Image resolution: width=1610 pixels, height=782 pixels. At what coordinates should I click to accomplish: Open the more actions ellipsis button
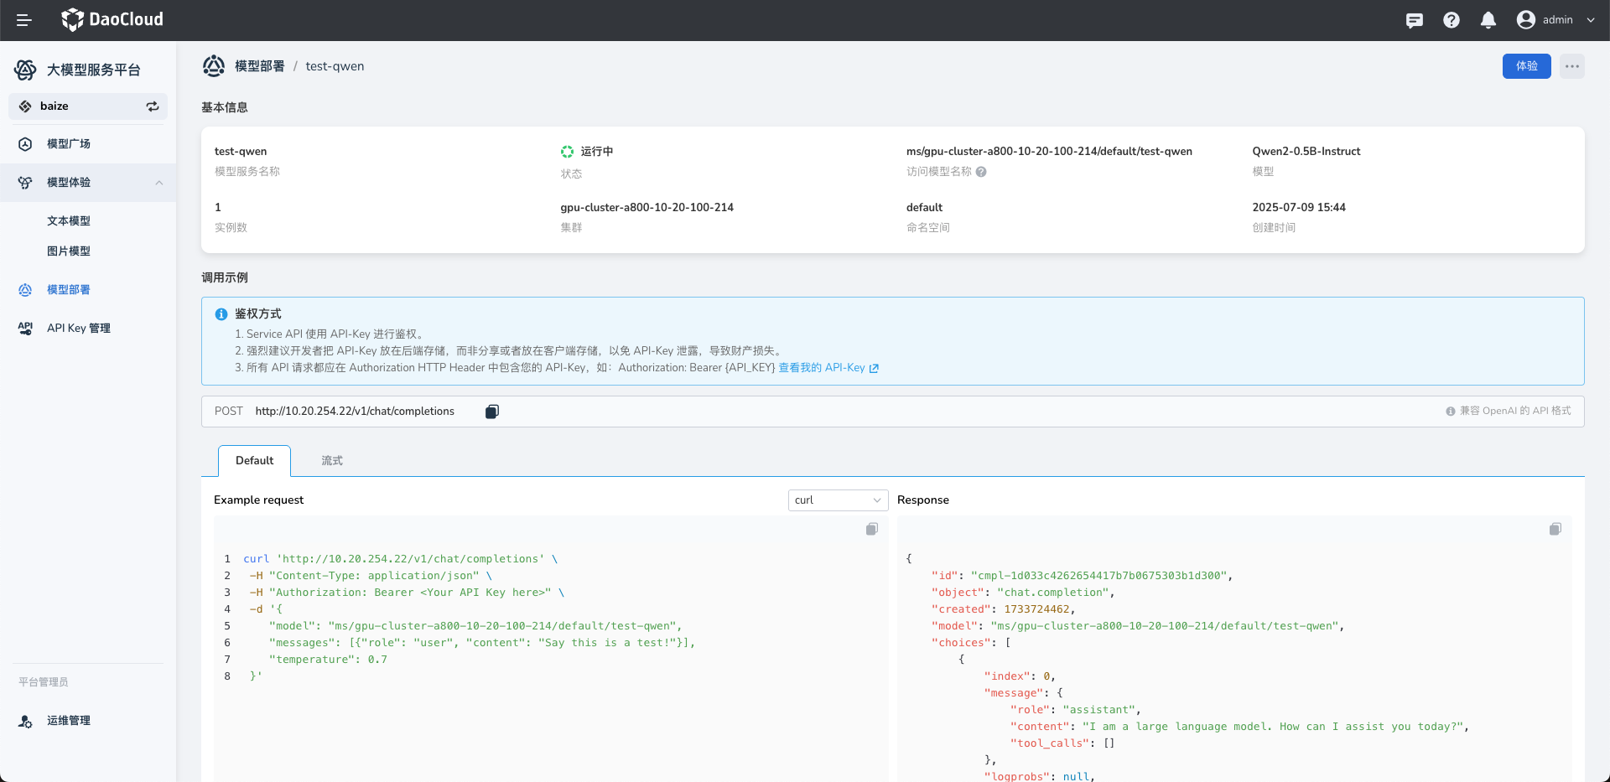pos(1571,66)
